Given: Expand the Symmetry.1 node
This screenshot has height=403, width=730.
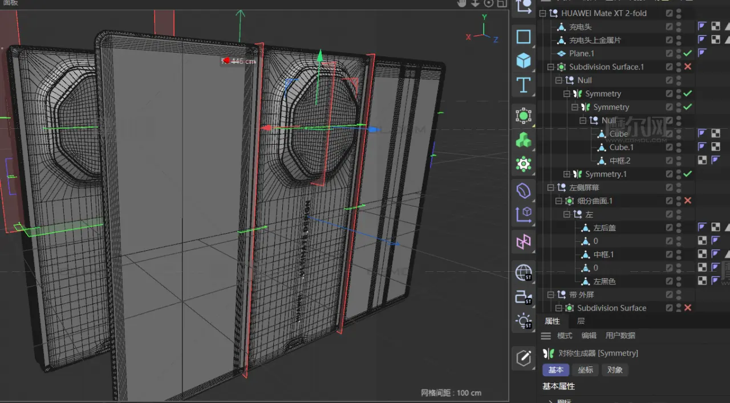Looking at the screenshot, I should [x=566, y=174].
